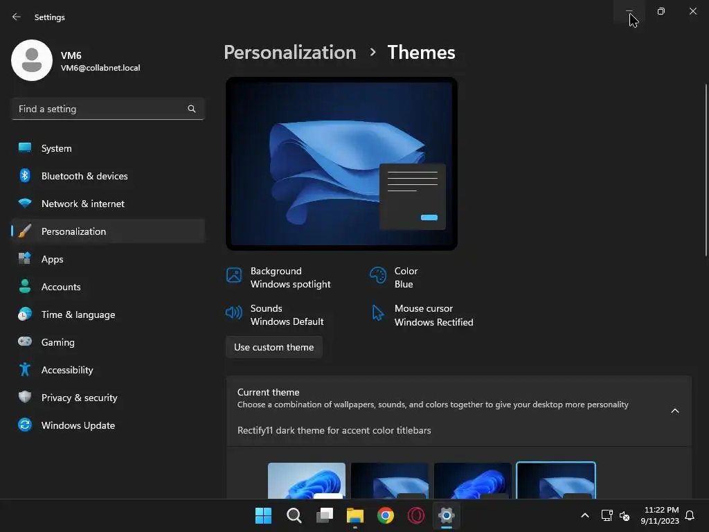The width and height of the screenshot is (709, 532).
Task: Open the clock showing 11:22 PM
Action: coord(660,515)
